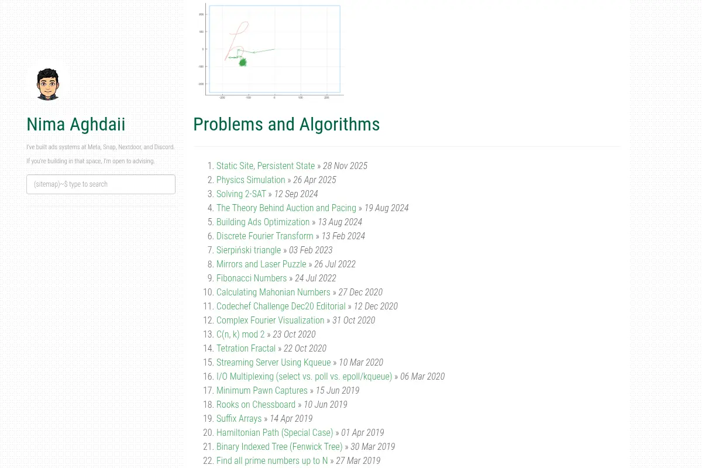View Complex Fourier Visualization post

tap(270, 321)
